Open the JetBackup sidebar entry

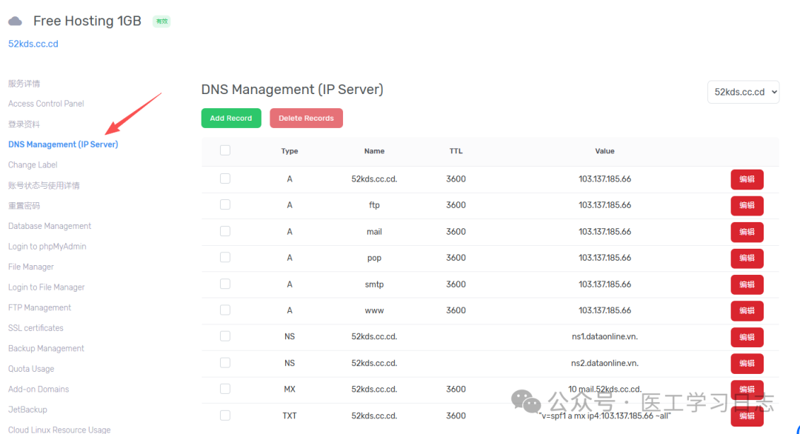(27, 410)
